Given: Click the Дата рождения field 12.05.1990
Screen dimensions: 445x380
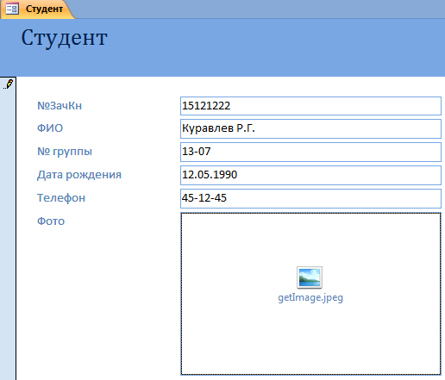Looking at the screenshot, I should pyautogui.click(x=310, y=175).
